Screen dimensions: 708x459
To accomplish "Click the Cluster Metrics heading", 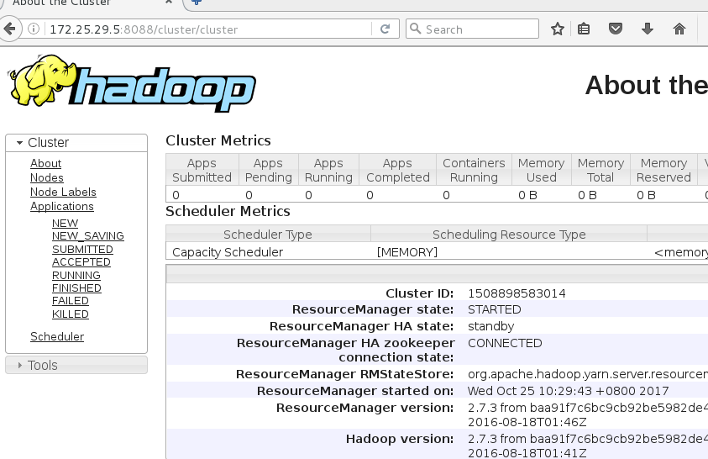I will tap(218, 140).
